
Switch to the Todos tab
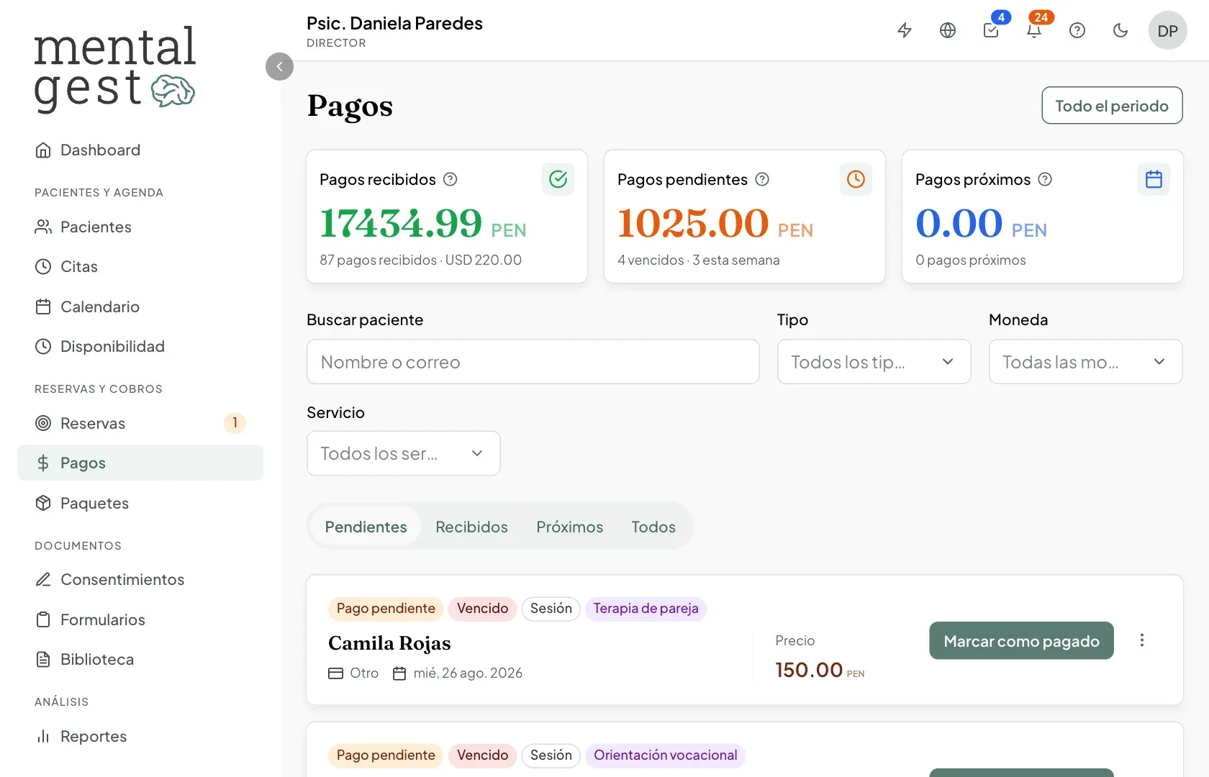click(x=653, y=527)
